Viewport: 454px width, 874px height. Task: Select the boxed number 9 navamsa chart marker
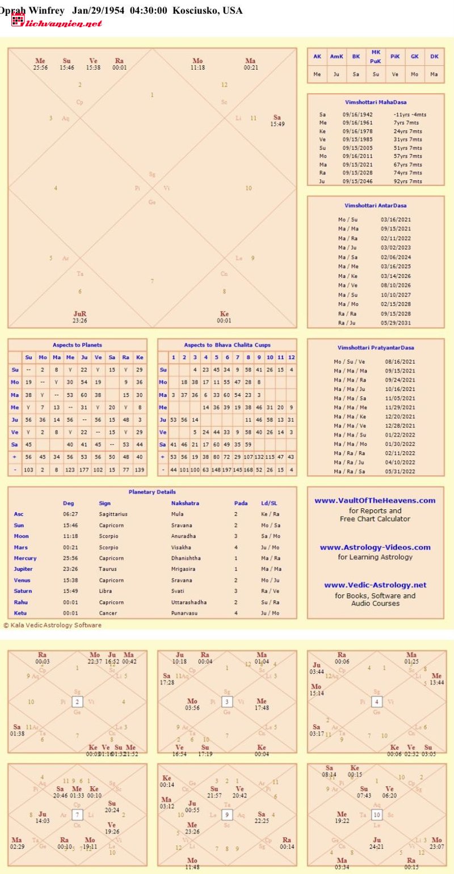pos(226,814)
